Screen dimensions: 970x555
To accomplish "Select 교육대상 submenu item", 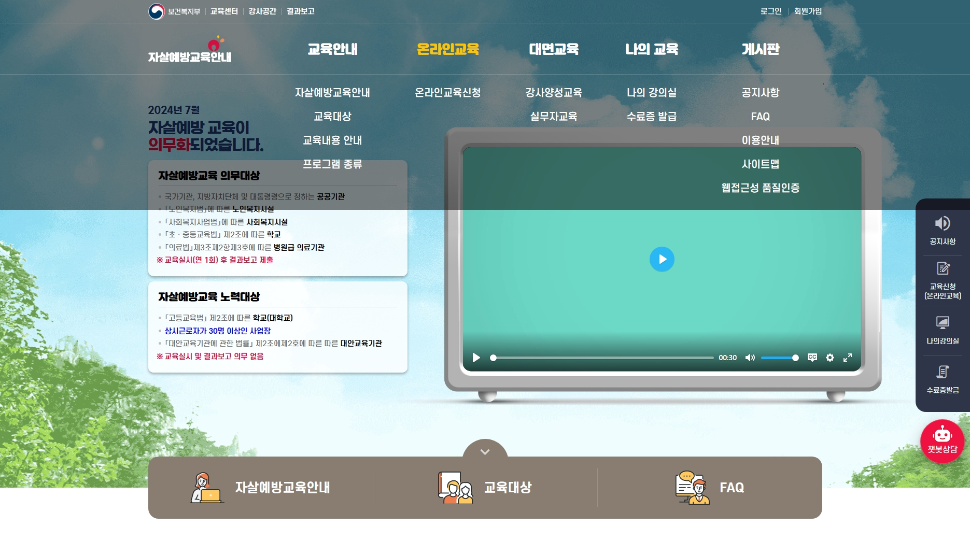I will pos(332,117).
